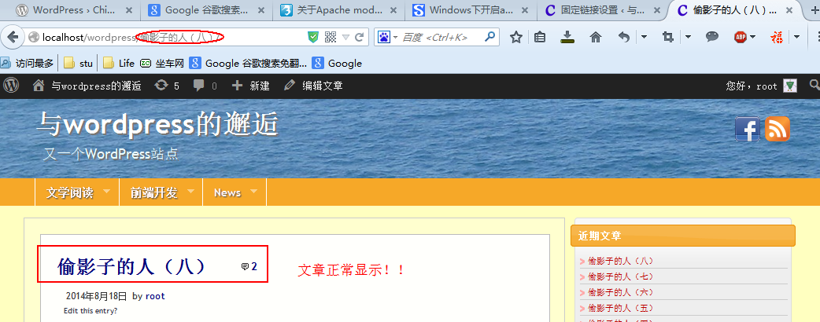Screen dimensions: 820x322
Task: Open the updates icon showing 5
Action: coord(168,86)
